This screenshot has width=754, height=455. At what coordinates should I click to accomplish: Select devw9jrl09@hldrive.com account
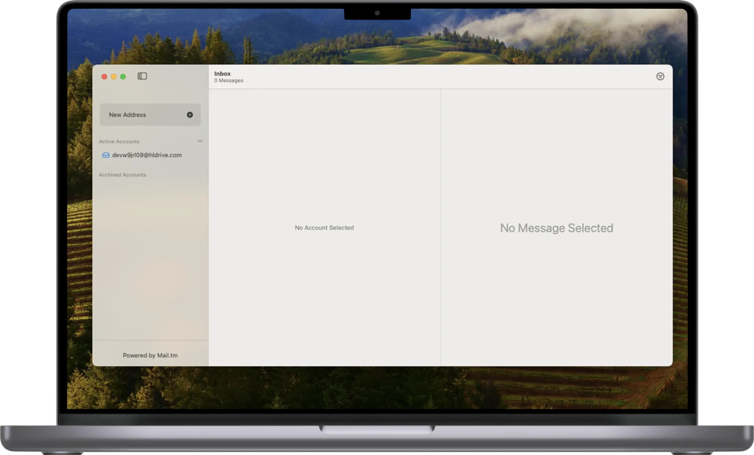click(x=147, y=155)
